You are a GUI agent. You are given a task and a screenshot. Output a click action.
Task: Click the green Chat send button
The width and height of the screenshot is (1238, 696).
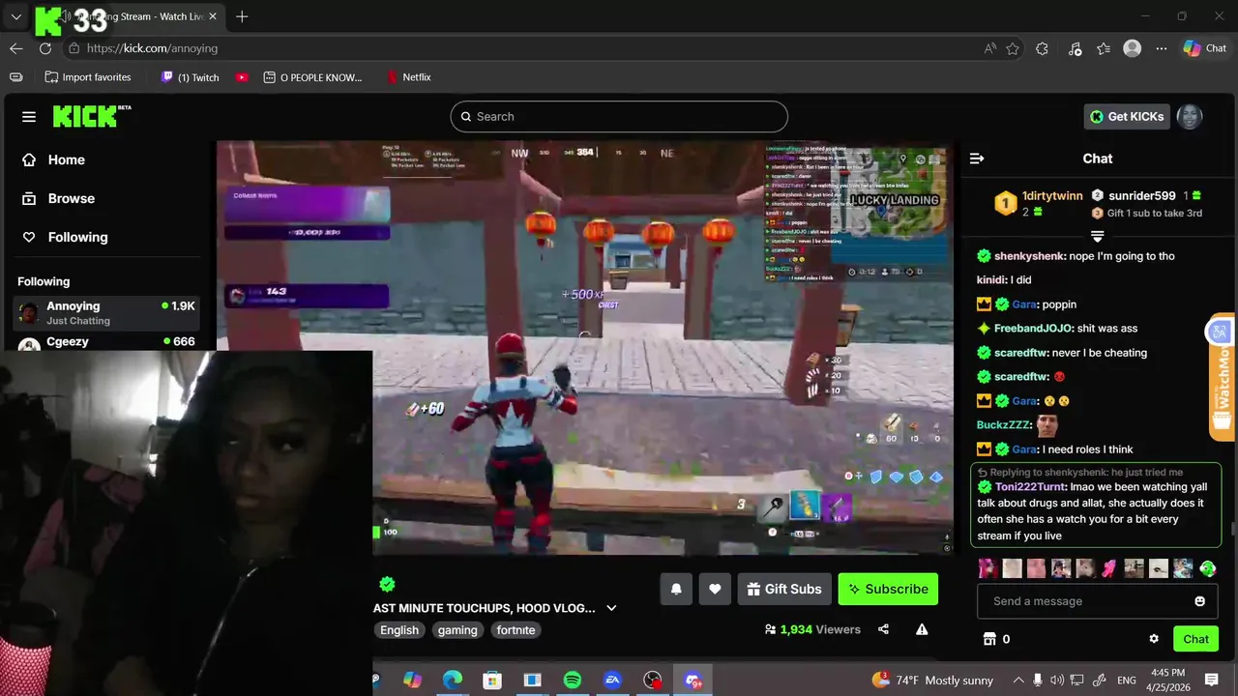pos(1195,639)
